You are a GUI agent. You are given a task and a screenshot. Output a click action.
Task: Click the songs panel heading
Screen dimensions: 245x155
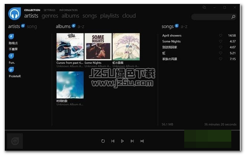point(167,27)
